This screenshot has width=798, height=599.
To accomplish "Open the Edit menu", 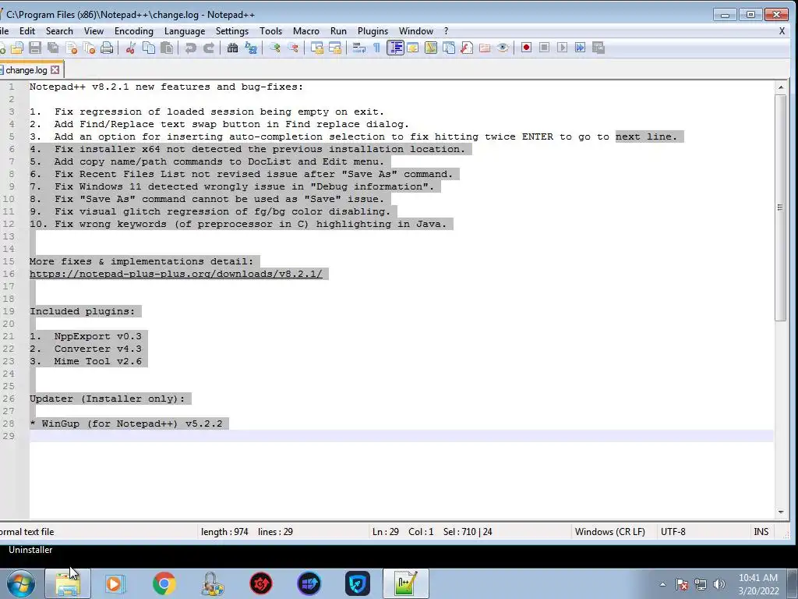I will pyautogui.click(x=27, y=31).
